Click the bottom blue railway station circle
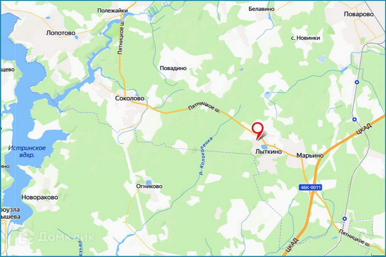 pos(345,219)
